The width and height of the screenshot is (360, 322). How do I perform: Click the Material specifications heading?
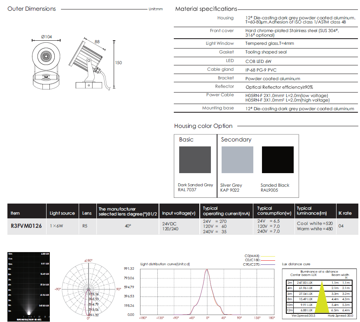[x=206, y=9]
